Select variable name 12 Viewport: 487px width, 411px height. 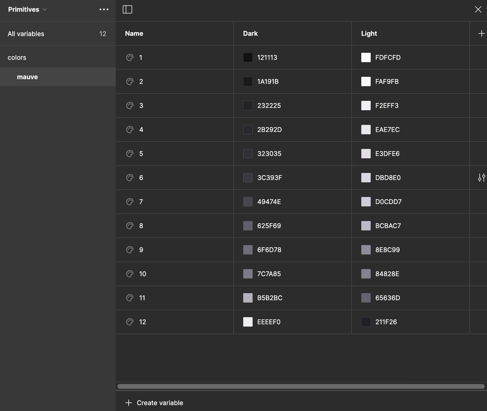(x=143, y=322)
